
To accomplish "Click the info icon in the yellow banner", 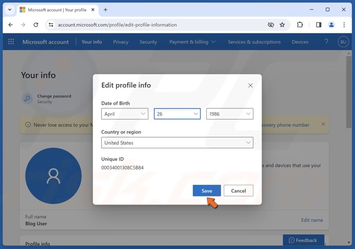I will (x=28, y=125).
